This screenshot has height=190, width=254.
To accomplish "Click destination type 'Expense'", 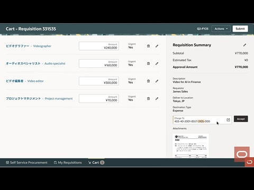I will pyautogui.click(x=178, y=111).
